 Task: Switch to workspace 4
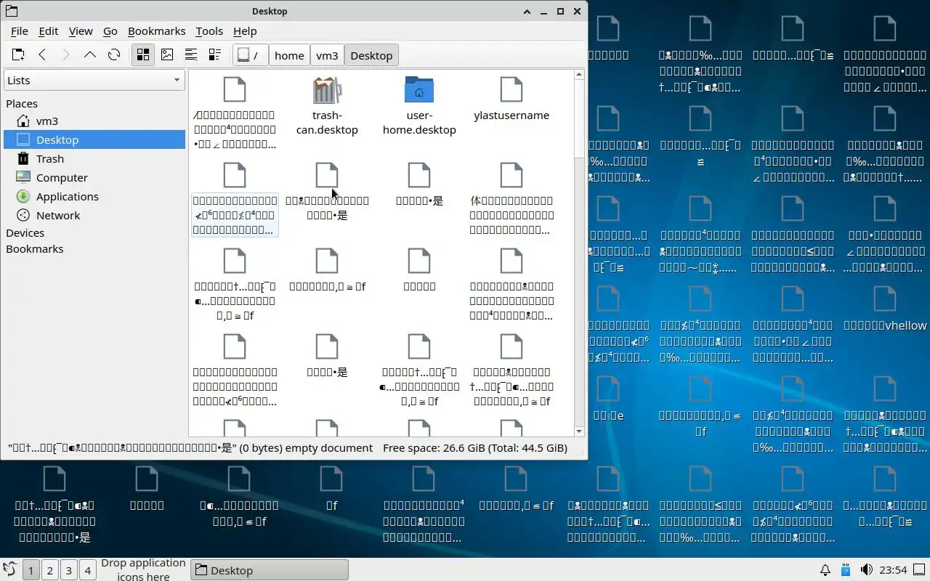[87, 570]
